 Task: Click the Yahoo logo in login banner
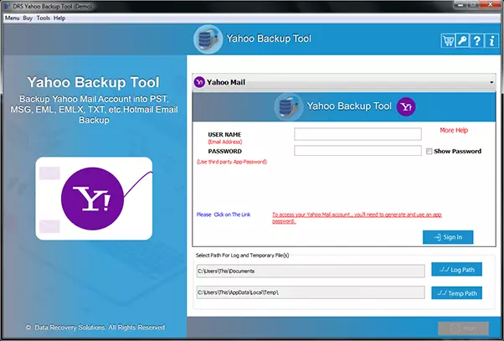[406, 106]
